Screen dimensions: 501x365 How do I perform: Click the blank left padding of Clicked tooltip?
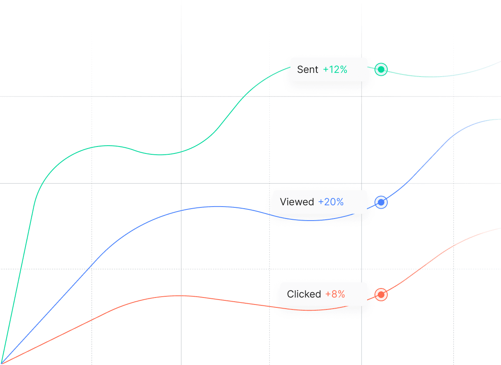[283, 294]
